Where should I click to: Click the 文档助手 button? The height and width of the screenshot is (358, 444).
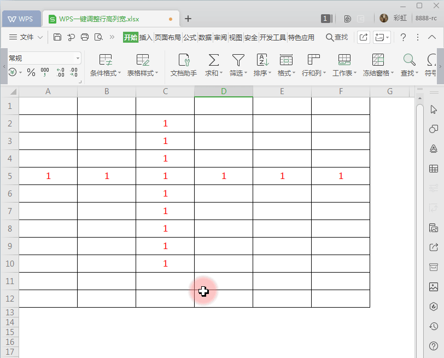[x=184, y=66]
